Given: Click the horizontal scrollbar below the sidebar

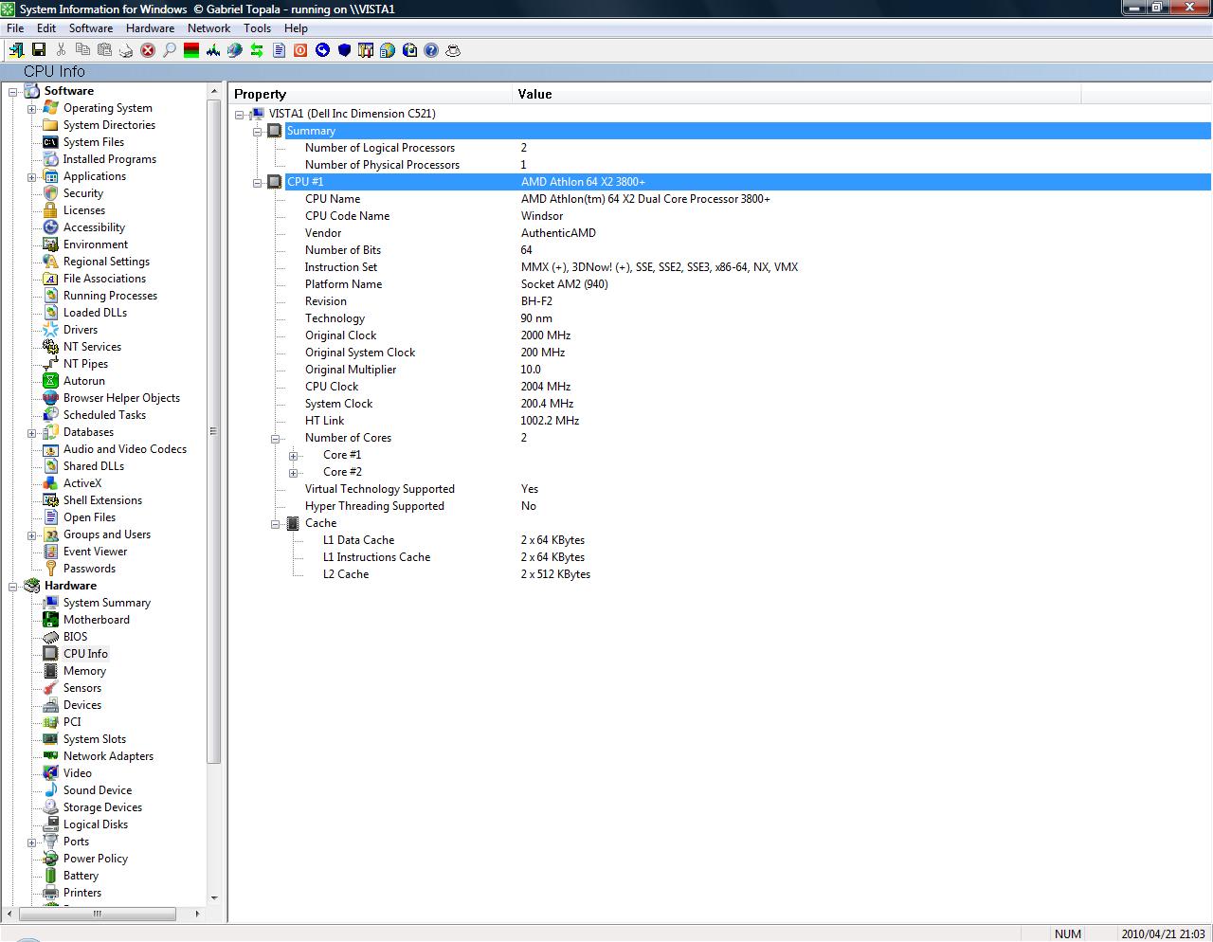Looking at the screenshot, I should (x=98, y=914).
